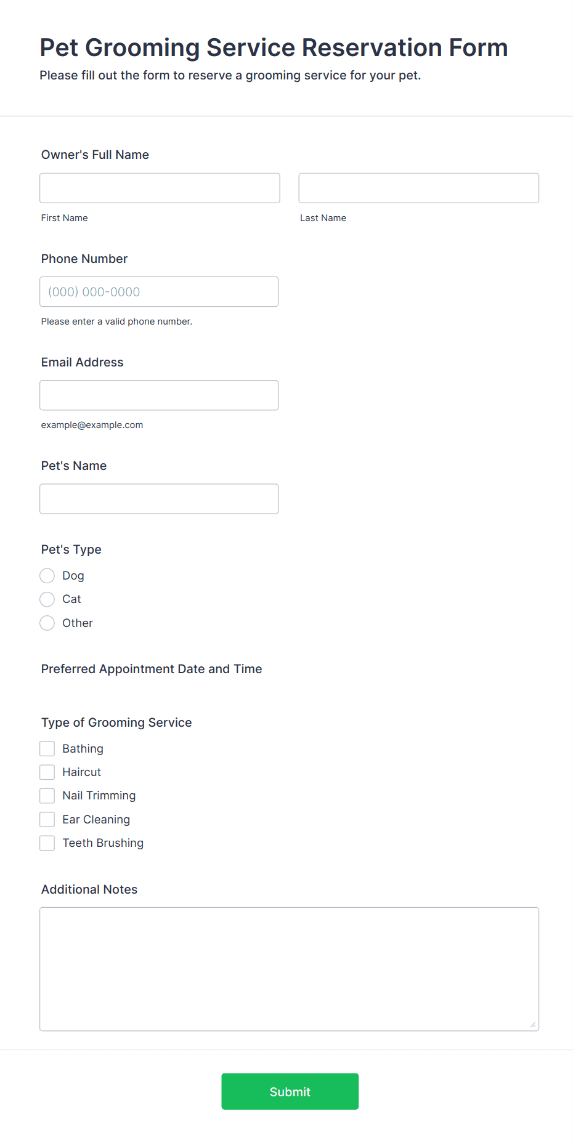
Task: Focus the Phone Number field
Action: pyautogui.click(x=159, y=291)
